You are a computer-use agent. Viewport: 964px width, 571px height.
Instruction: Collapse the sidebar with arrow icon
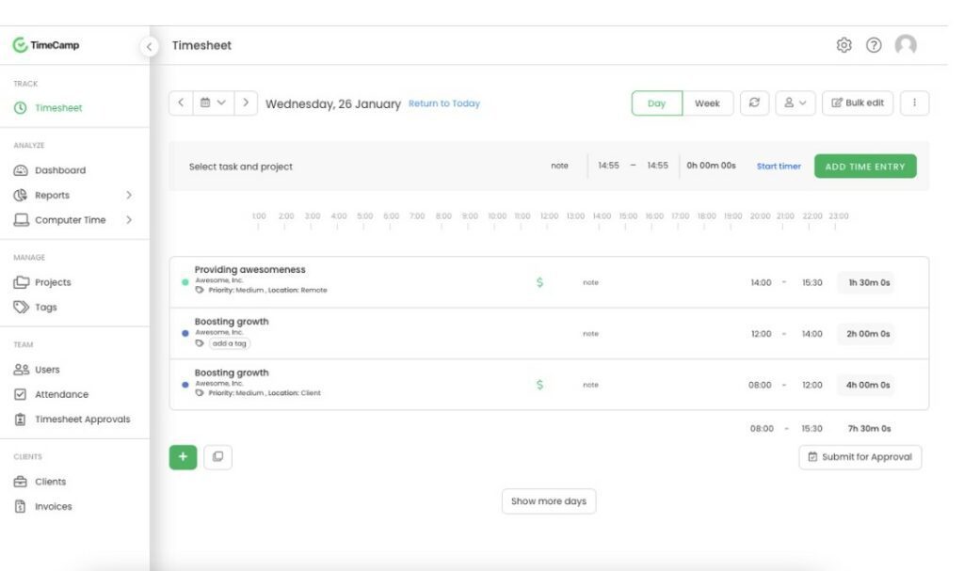pyautogui.click(x=149, y=46)
